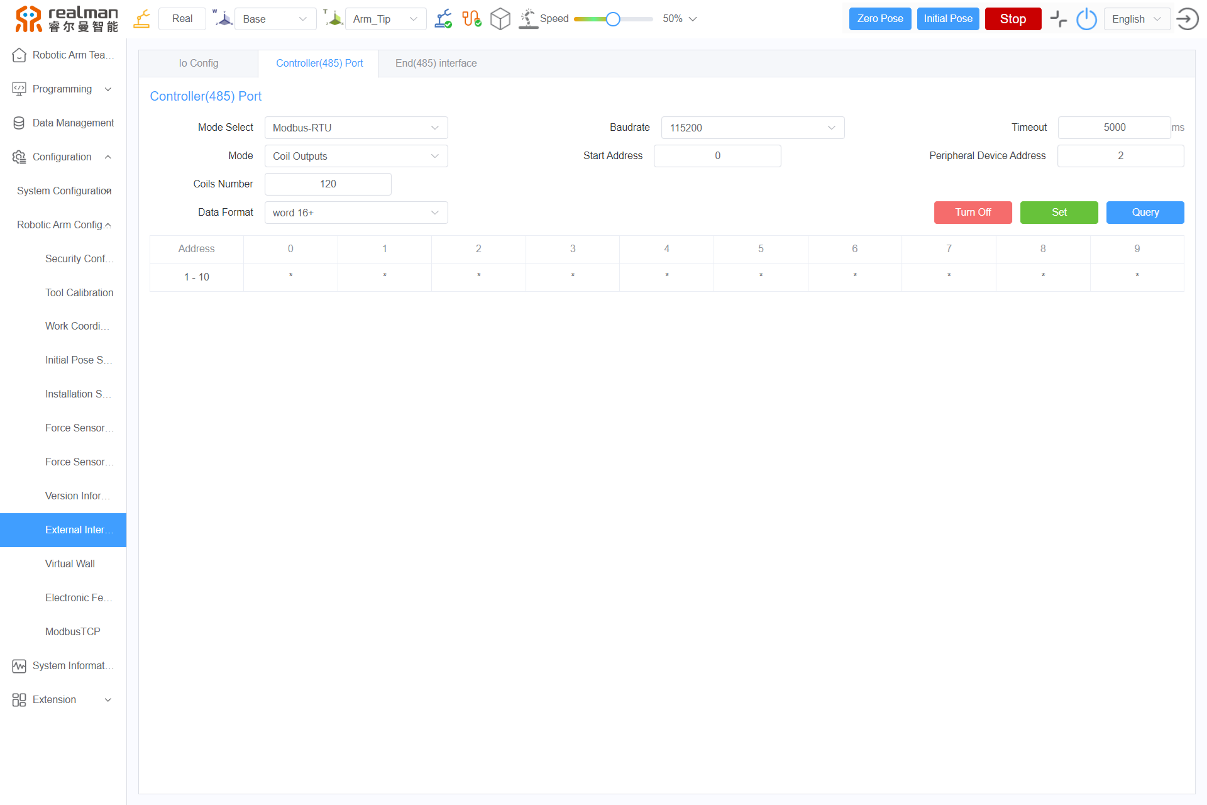Click the blue Query button
This screenshot has height=805, width=1207.
pos(1145,213)
